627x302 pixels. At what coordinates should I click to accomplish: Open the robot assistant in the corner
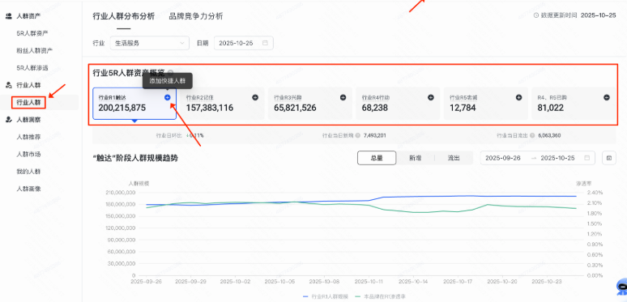click(621, 286)
